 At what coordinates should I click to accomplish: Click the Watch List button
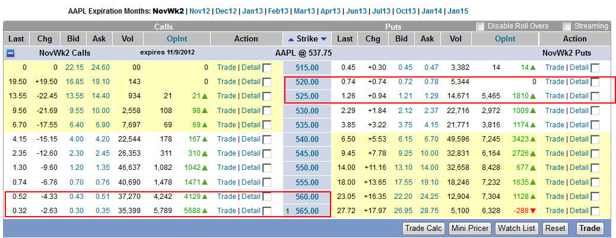tap(516, 229)
